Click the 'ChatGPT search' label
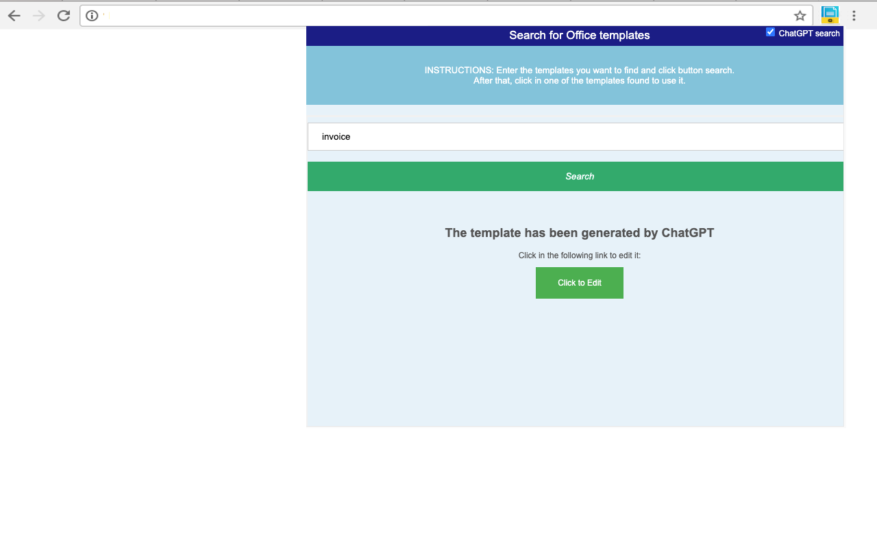Viewport: 877px width, 548px height. pyautogui.click(x=809, y=34)
